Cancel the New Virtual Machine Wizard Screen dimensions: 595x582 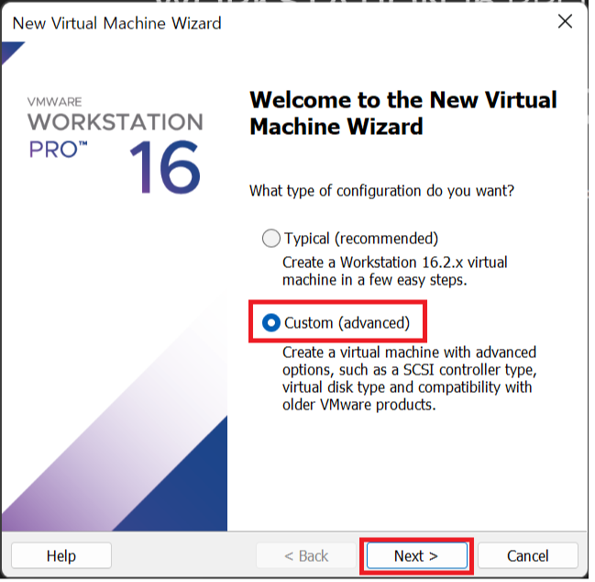[x=528, y=556]
